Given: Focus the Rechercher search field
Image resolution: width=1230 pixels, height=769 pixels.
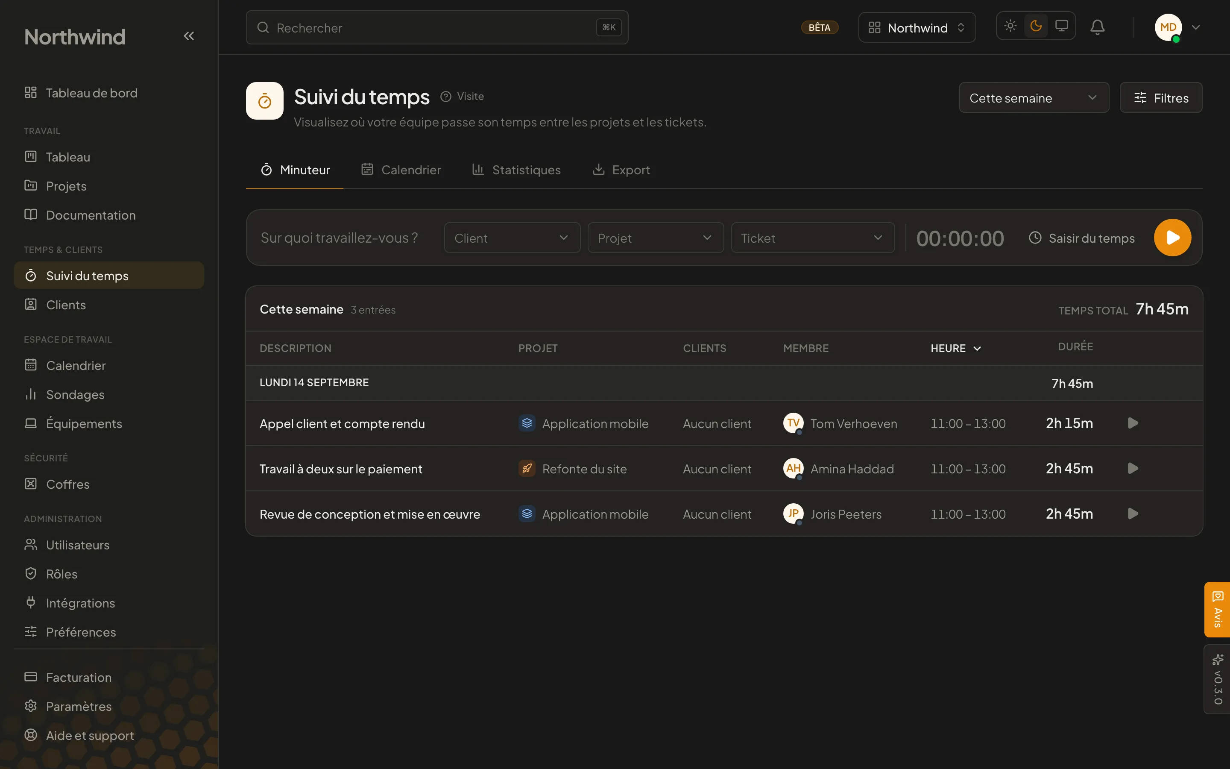Looking at the screenshot, I should (x=436, y=27).
